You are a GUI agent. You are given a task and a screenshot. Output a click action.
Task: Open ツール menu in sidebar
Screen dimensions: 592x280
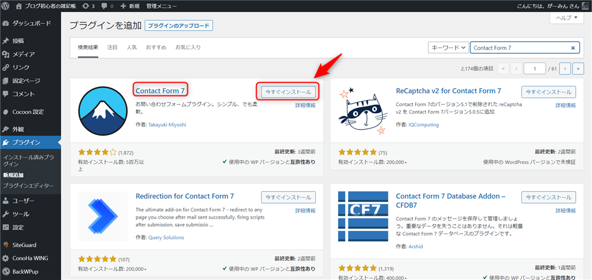pos(30,214)
